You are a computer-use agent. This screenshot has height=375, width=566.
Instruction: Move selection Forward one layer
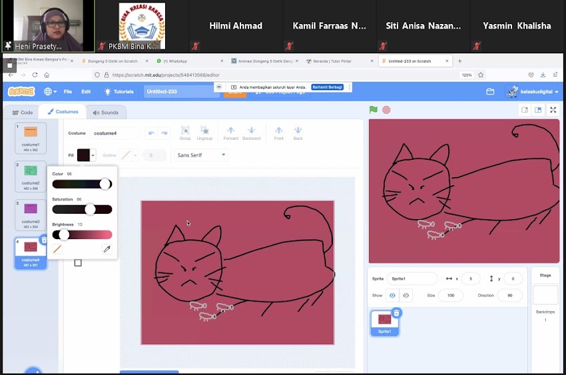coord(230,133)
